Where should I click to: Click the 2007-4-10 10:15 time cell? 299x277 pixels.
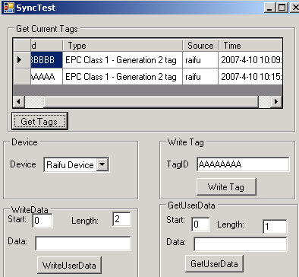tap(250, 76)
